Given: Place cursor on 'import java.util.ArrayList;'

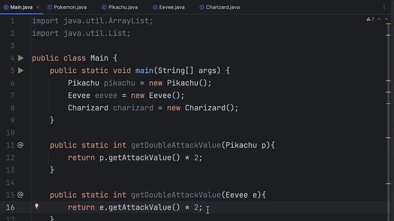Looking at the screenshot, I should click(x=92, y=21).
